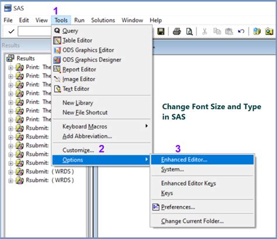Open the File menu

pos(8,20)
